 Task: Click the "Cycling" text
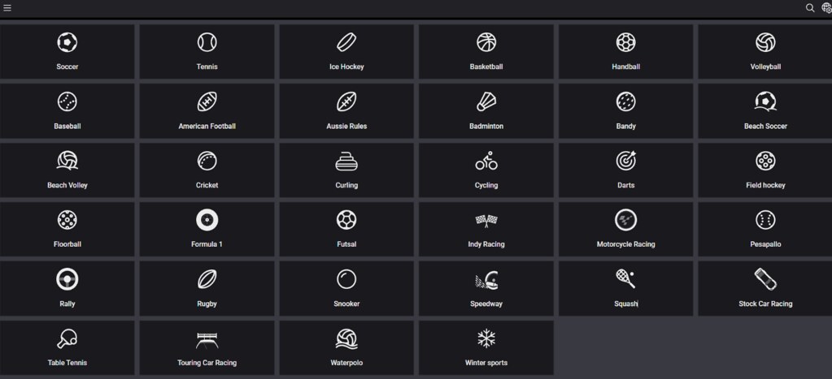tap(486, 185)
